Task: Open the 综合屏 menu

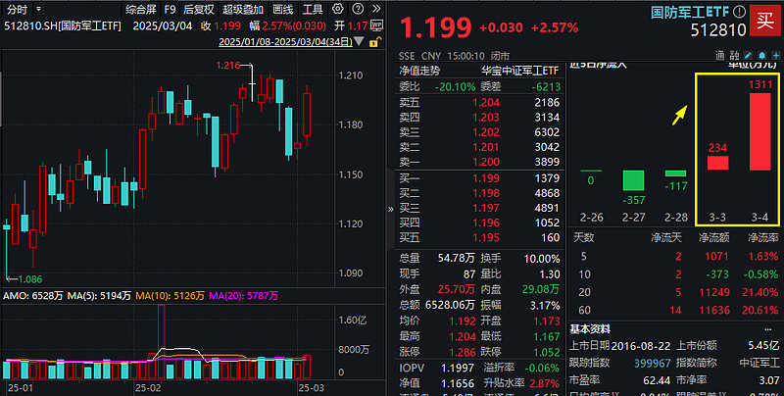Action: (x=141, y=10)
